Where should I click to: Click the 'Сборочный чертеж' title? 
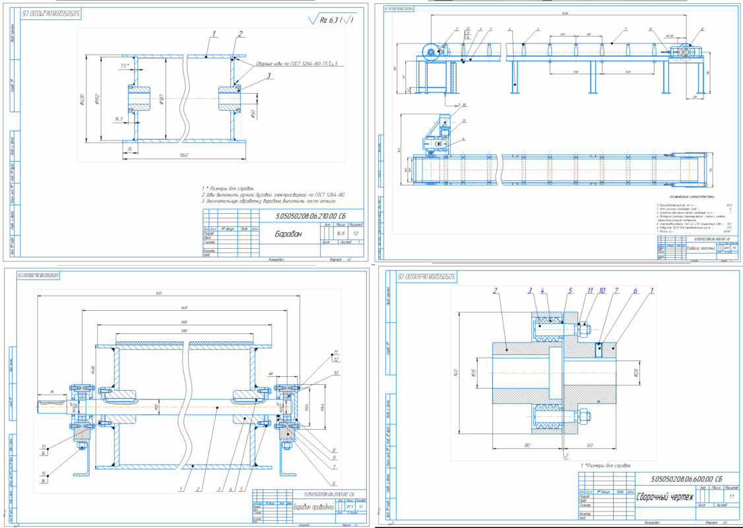tap(665, 497)
